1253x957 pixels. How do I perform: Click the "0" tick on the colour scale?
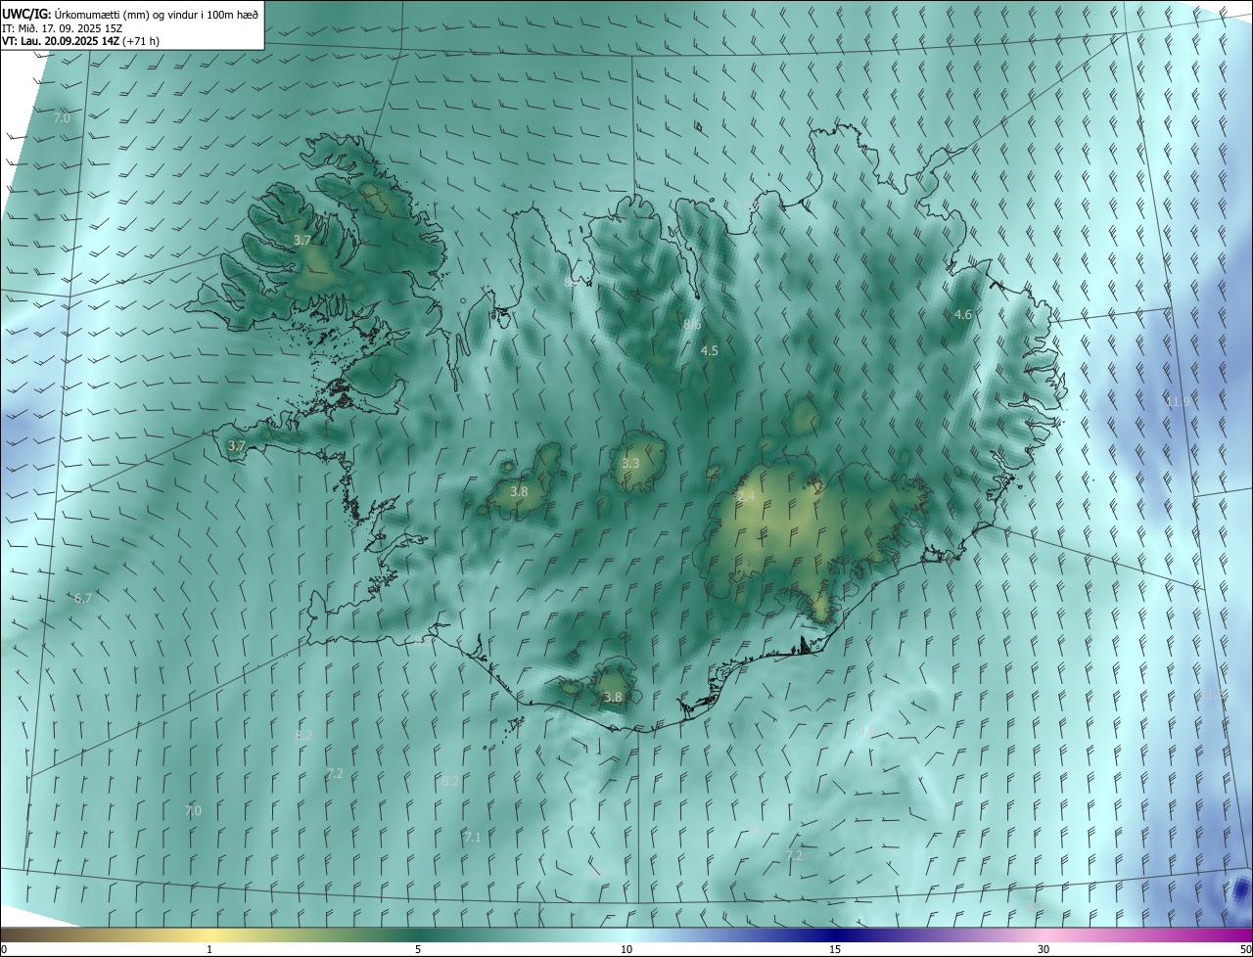(x=4, y=949)
